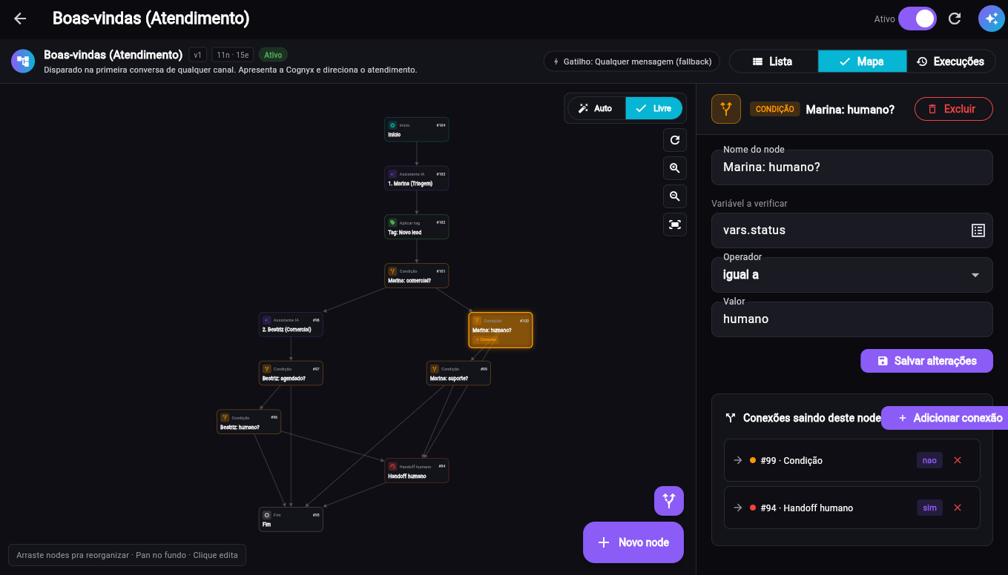Click the condition icon in the editor header

(726, 109)
